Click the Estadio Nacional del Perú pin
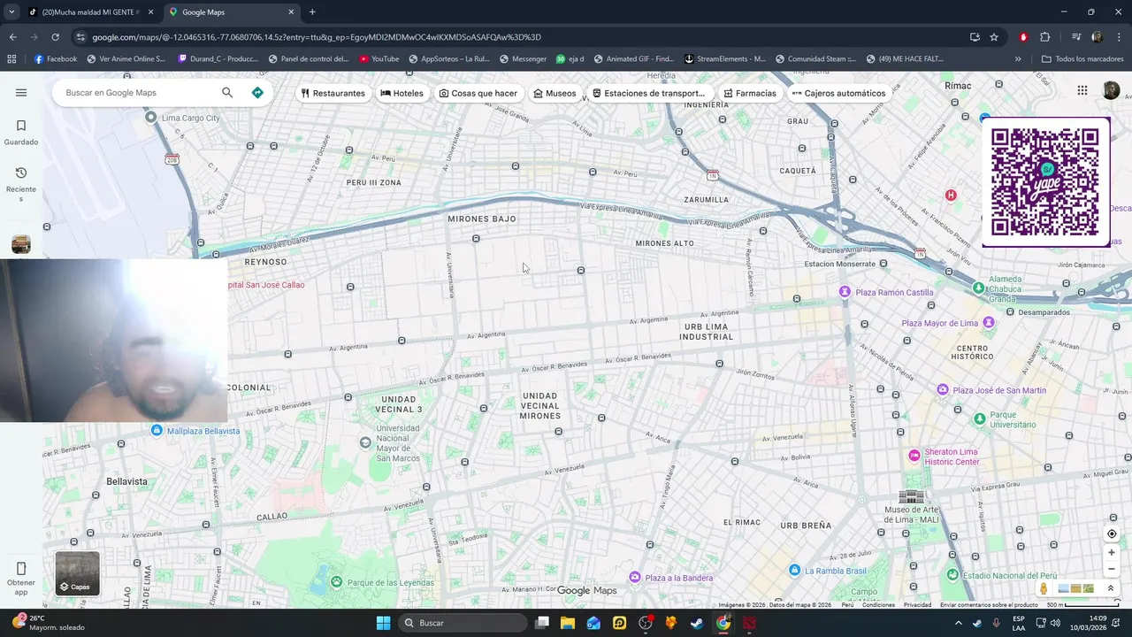The image size is (1132, 637). [952, 575]
